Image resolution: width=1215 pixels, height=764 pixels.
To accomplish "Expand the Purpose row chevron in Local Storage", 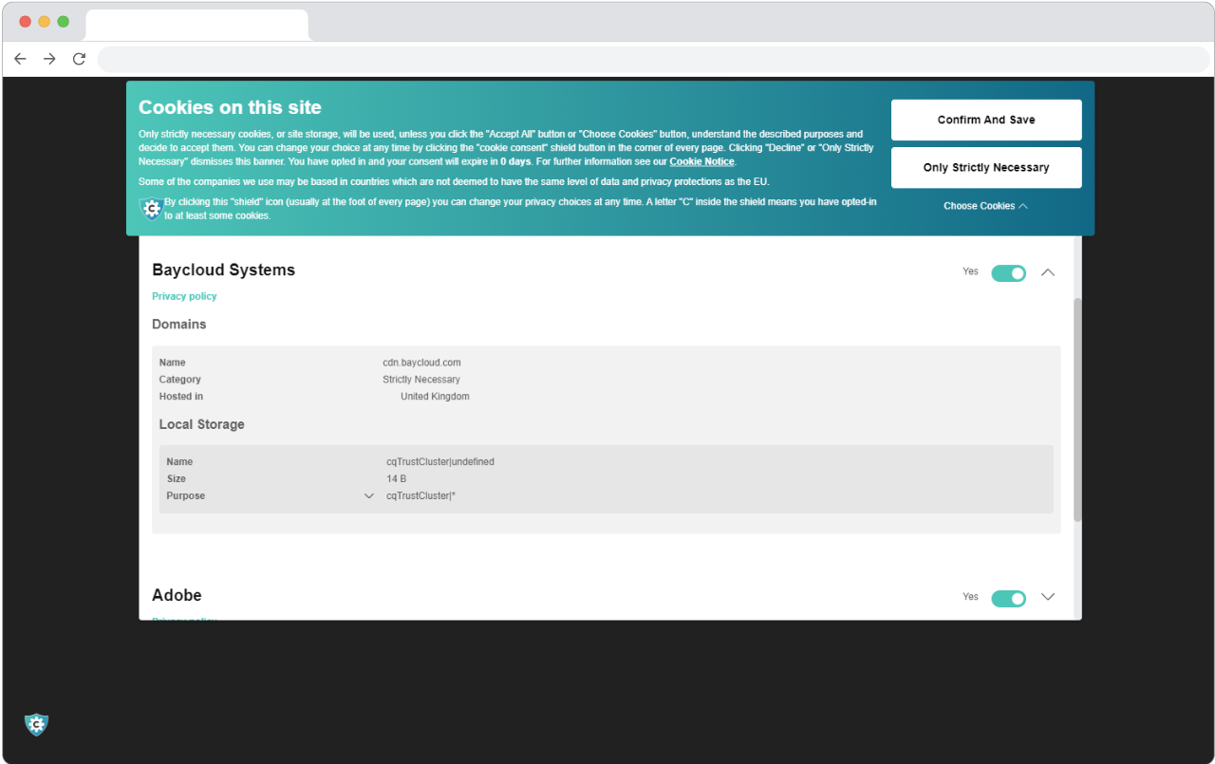I will pos(369,496).
